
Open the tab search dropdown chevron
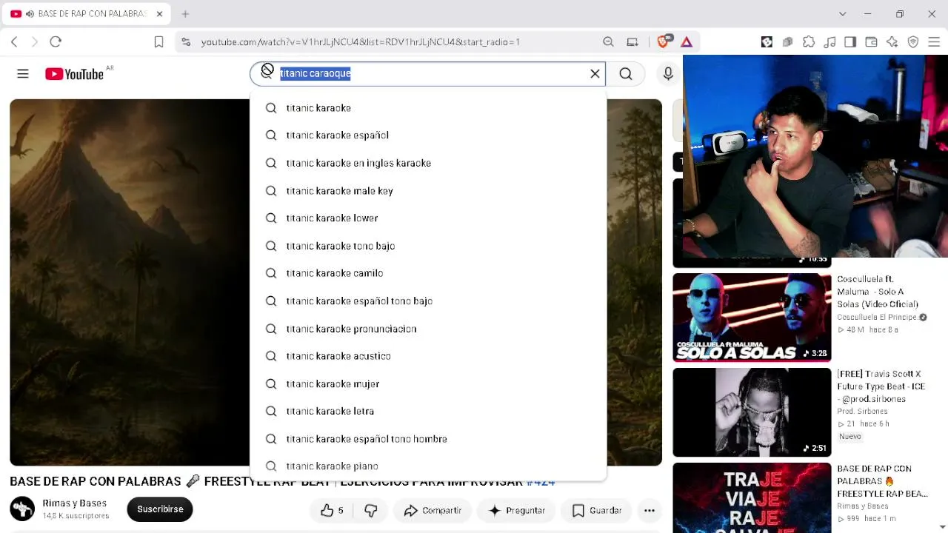tap(842, 14)
